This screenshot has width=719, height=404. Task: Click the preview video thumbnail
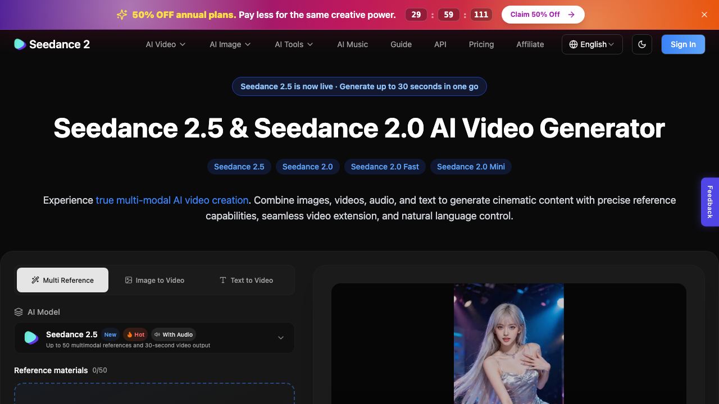point(509,343)
